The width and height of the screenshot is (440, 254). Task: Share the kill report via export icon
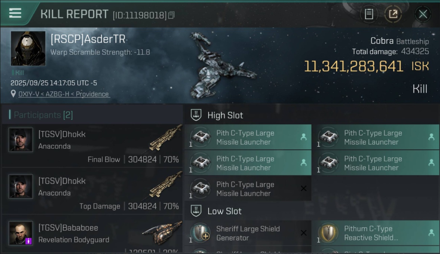[393, 14]
